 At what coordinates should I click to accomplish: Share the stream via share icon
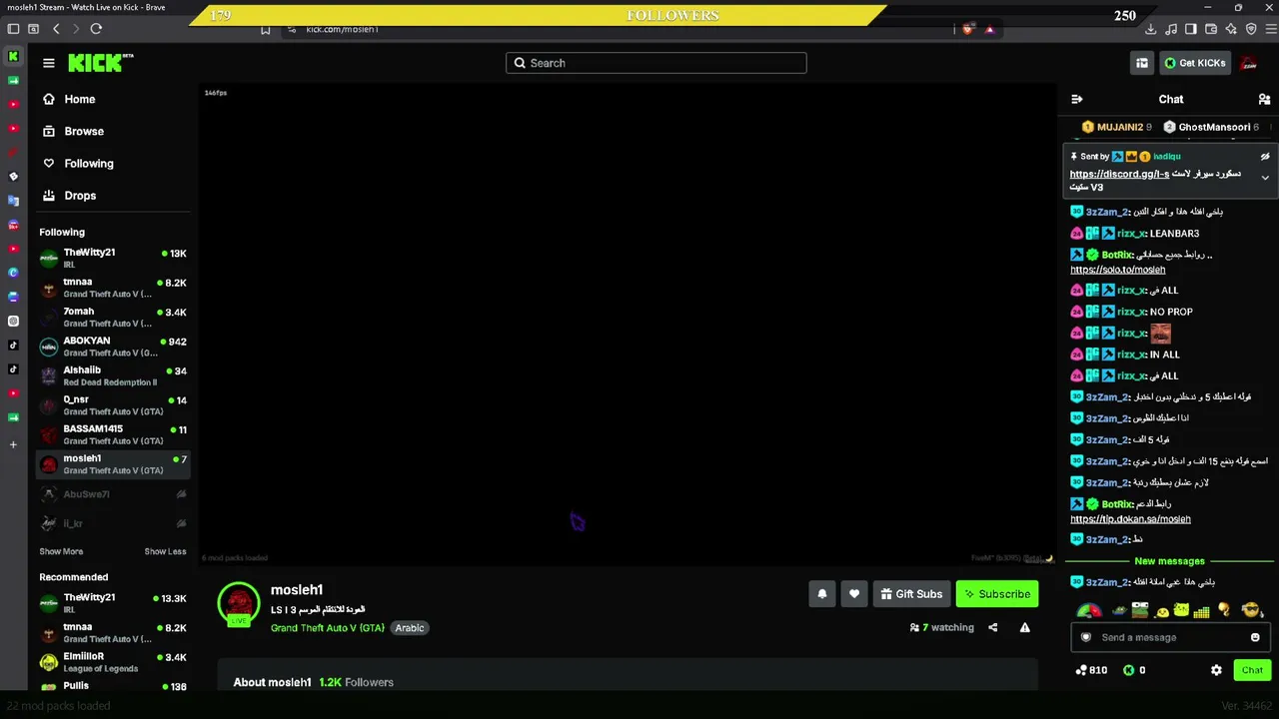pos(992,628)
